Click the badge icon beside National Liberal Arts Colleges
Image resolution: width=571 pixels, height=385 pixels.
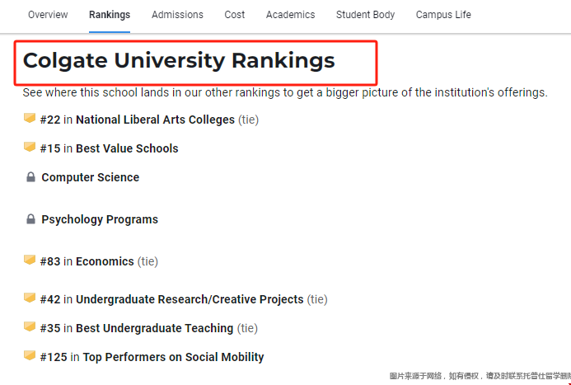tap(30, 119)
